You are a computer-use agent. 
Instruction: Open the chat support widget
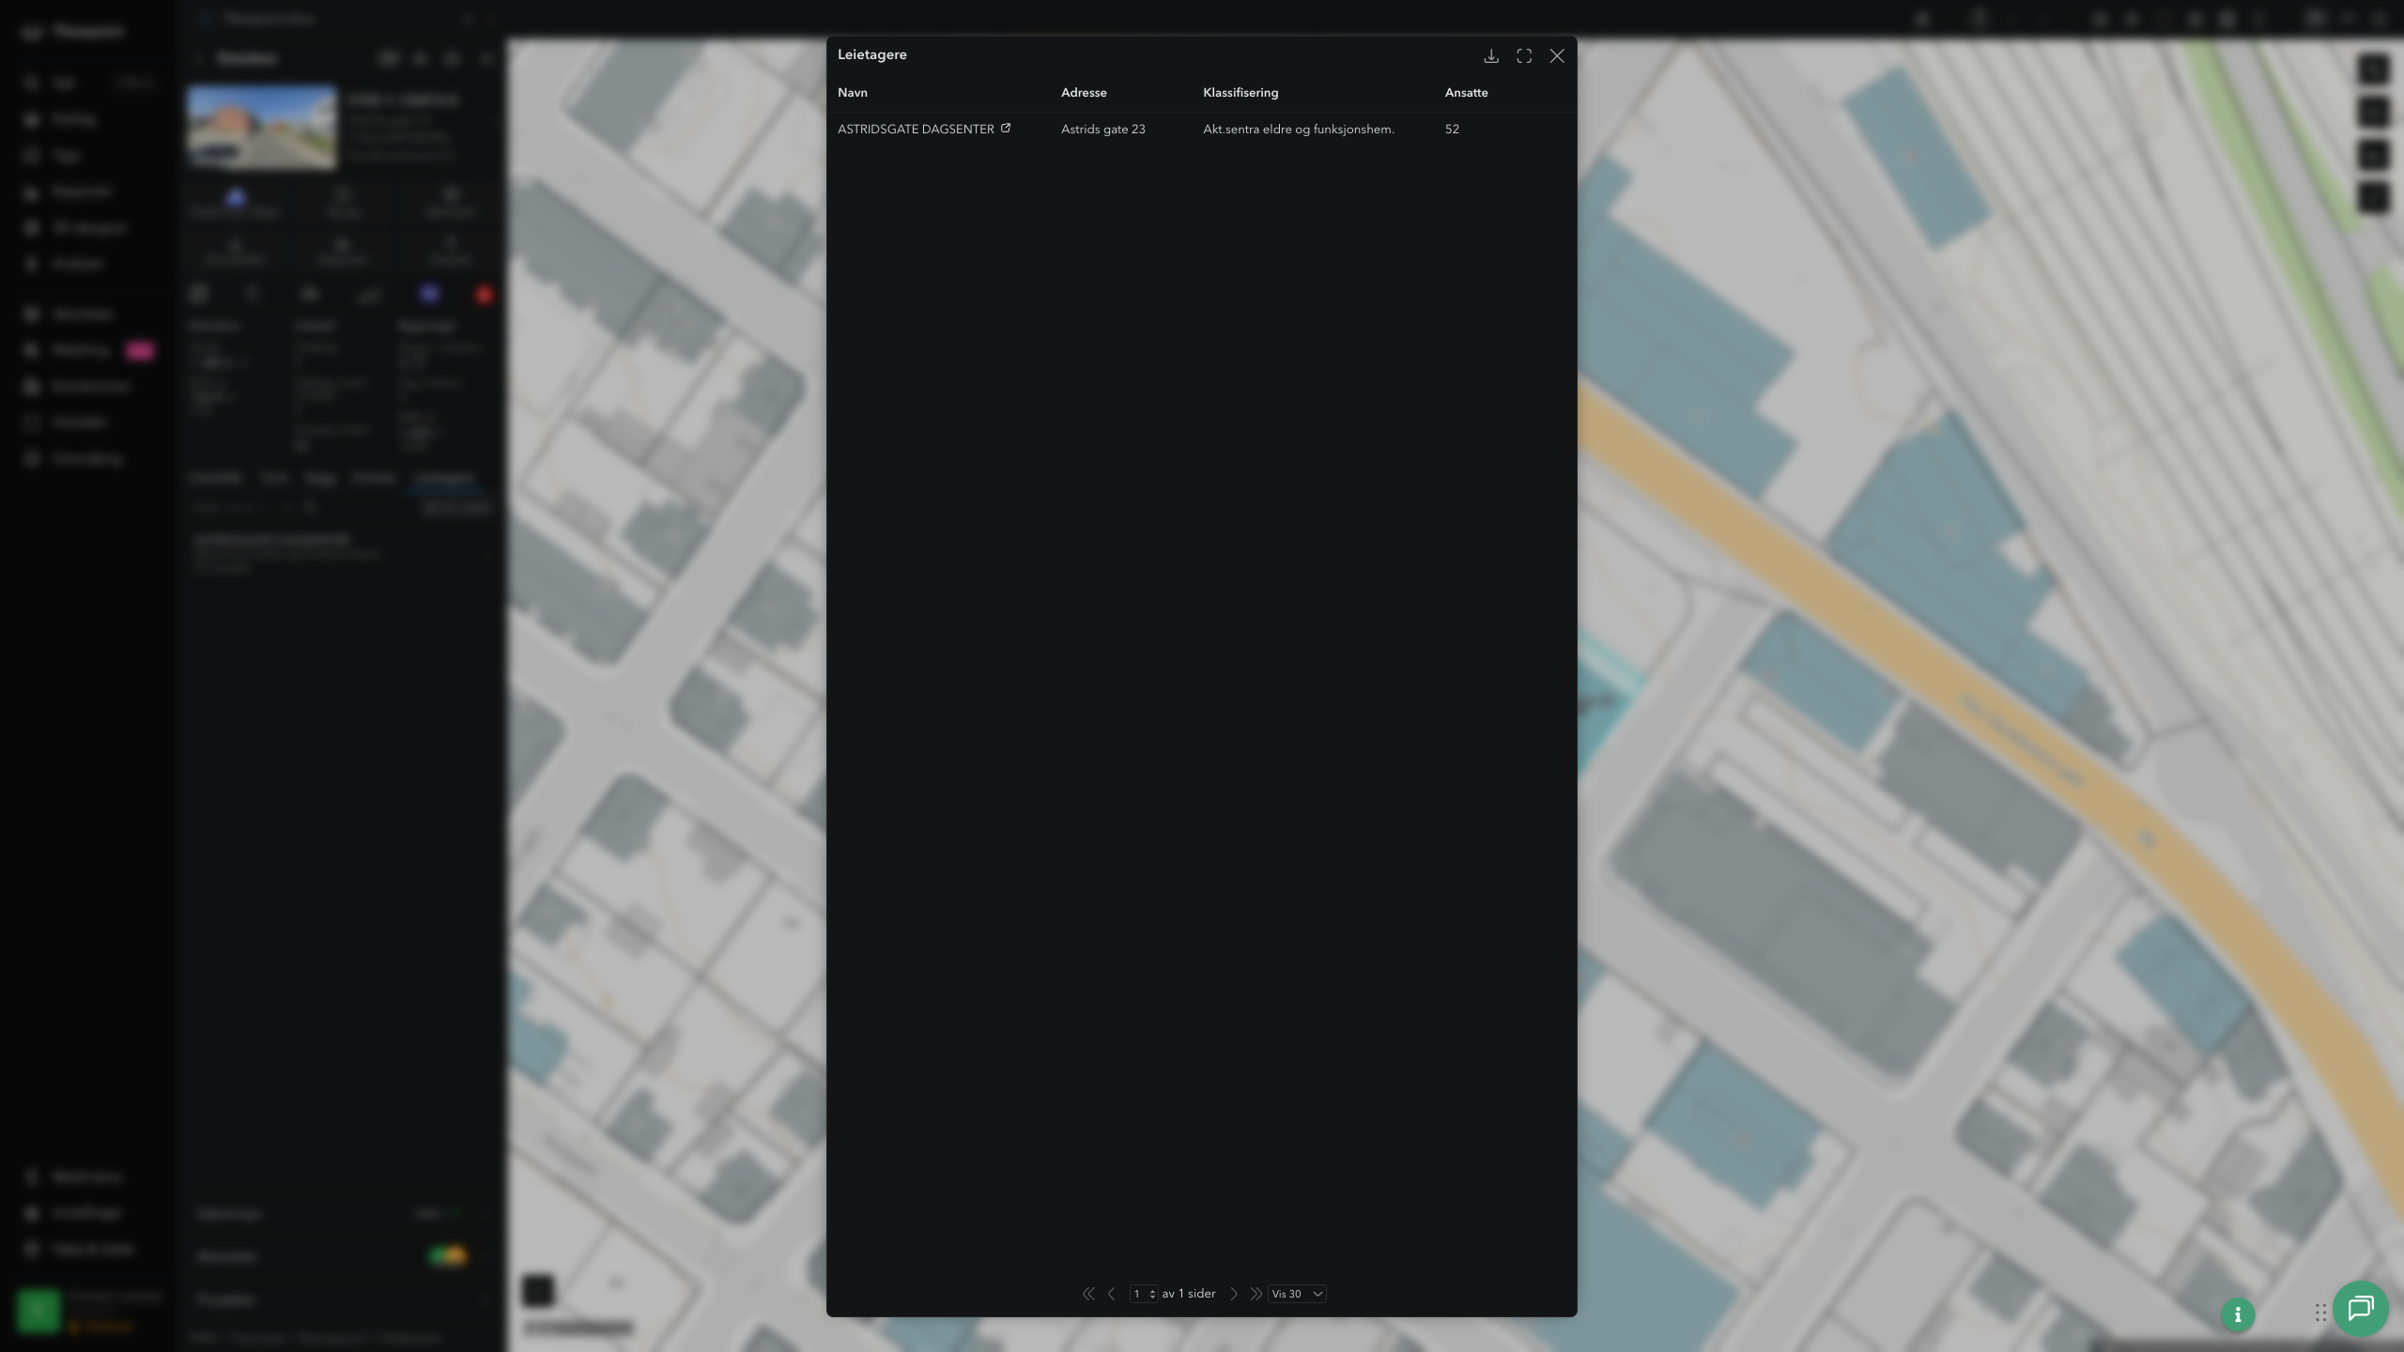pyautogui.click(x=2361, y=1308)
